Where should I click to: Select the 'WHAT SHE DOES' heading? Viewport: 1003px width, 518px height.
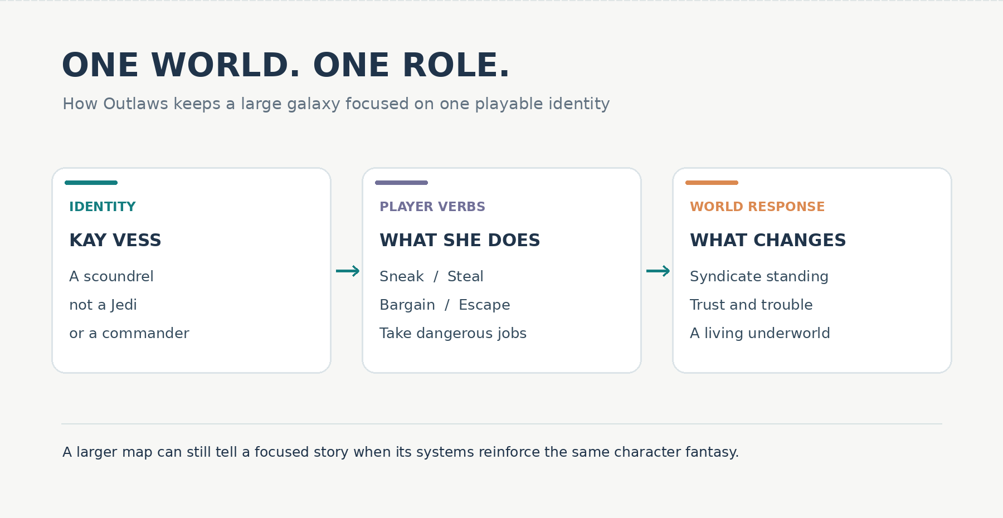pos(460,240)
